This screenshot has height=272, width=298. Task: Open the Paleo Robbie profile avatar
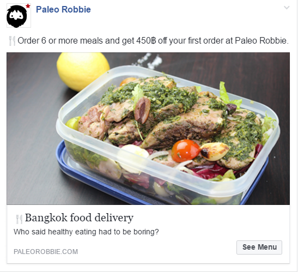coord(19,16)
